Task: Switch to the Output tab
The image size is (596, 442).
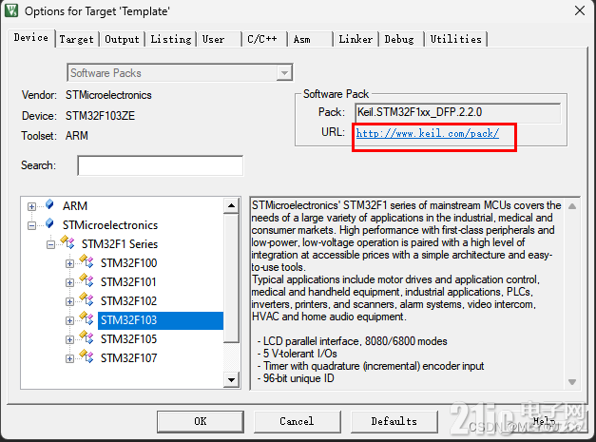Action: pyautogui.click(x=122, y=39)
